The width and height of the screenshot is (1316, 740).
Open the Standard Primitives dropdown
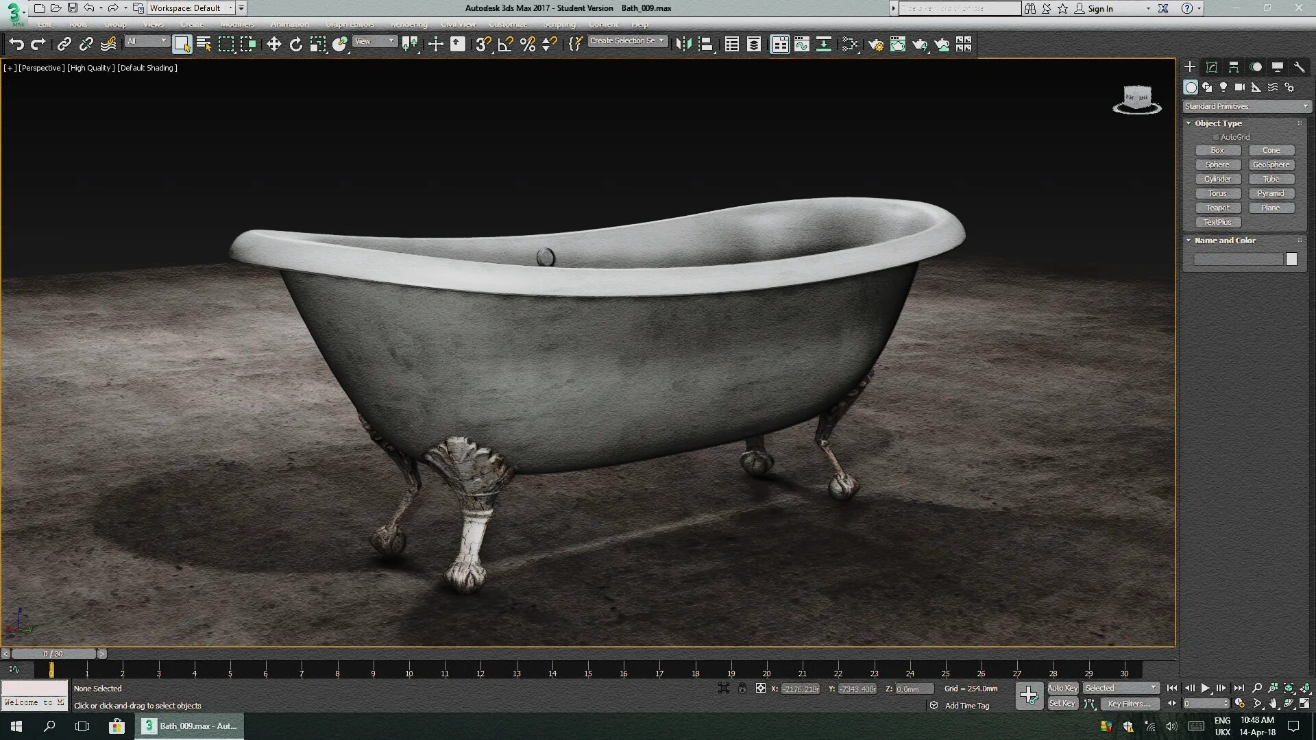pos(1246,106)
